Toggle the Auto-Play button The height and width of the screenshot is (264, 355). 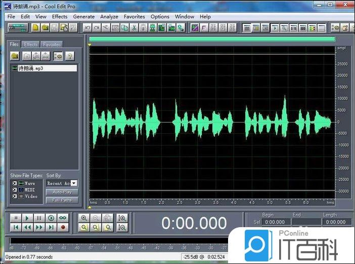pos(62,192)
